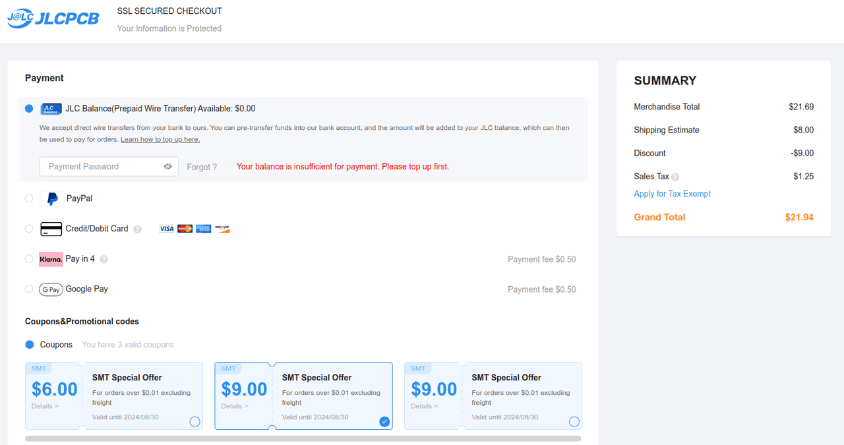This screenshot has width=844, height=445.
Task: Toggle password visibility eye icon
Action: [x=168, y=167]
